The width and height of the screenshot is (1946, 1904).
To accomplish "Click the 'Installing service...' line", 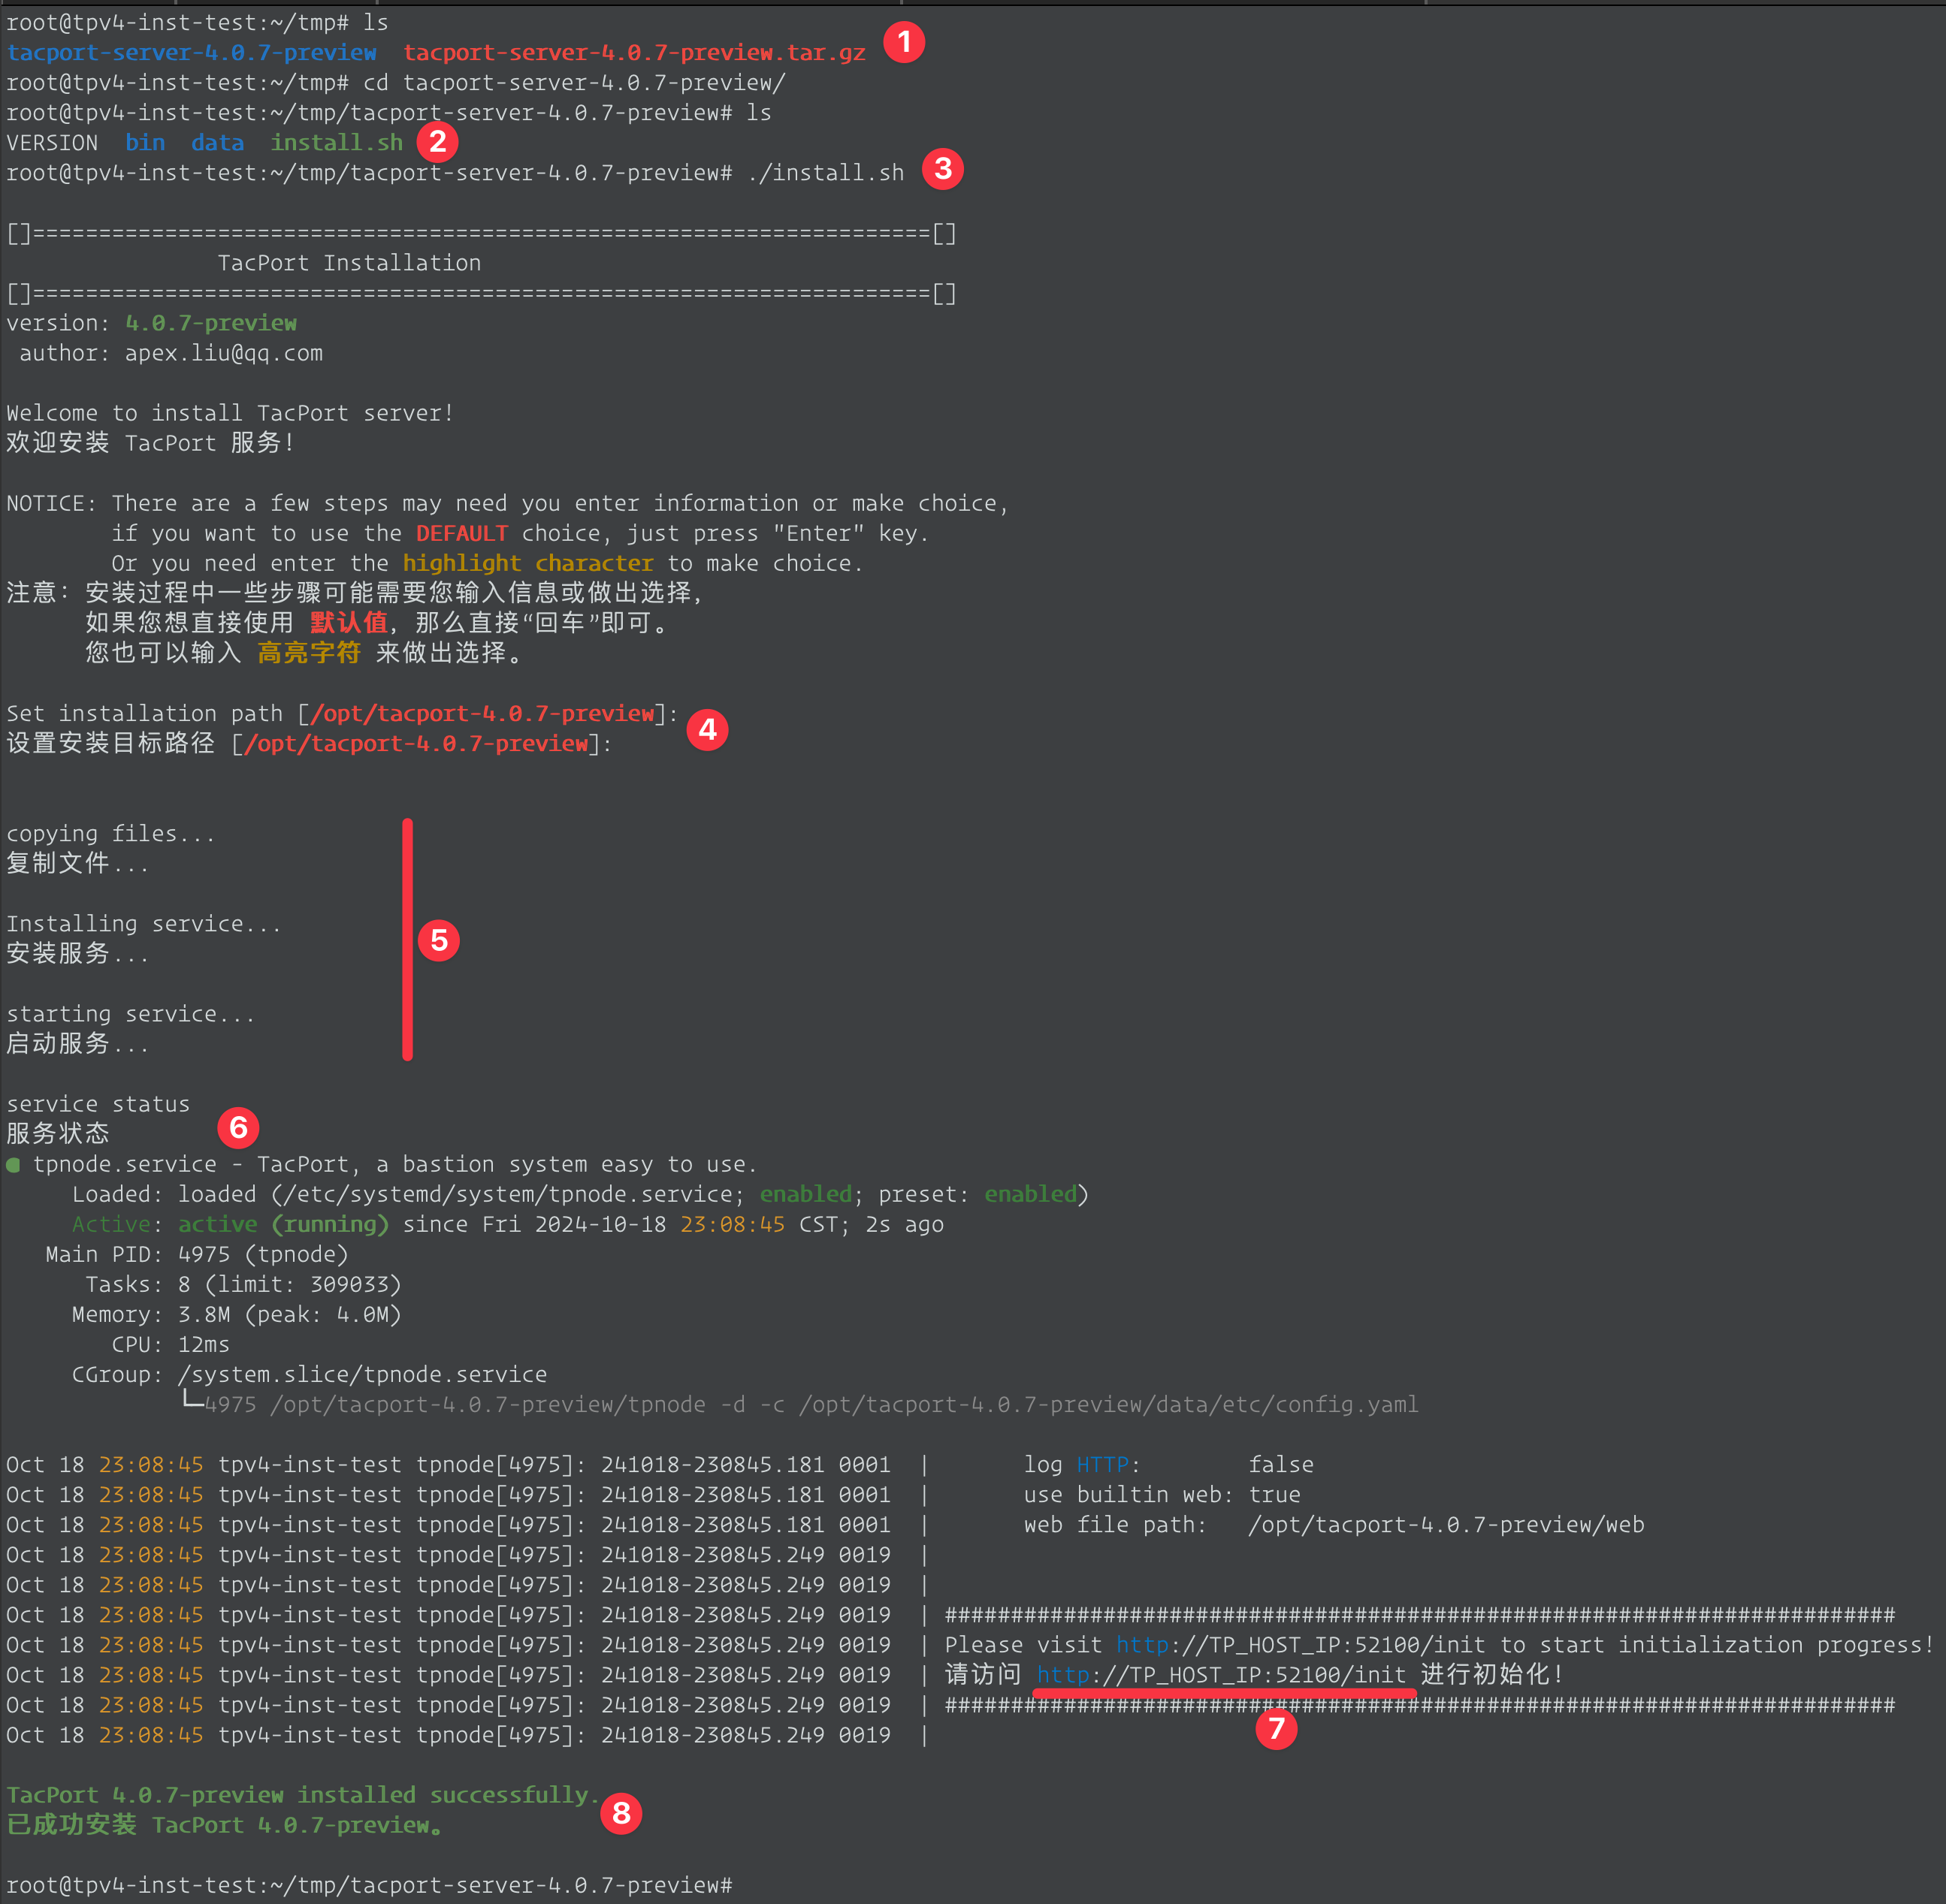I will pos(144,923).
